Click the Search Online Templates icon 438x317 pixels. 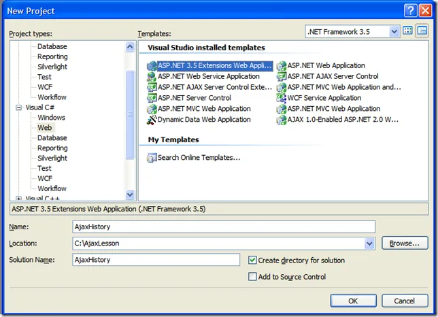click(152, 158)
